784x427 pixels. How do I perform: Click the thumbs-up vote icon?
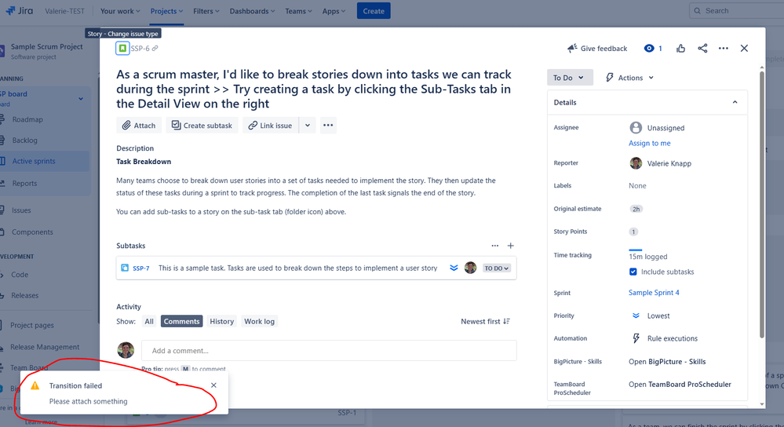pos(680,49)
